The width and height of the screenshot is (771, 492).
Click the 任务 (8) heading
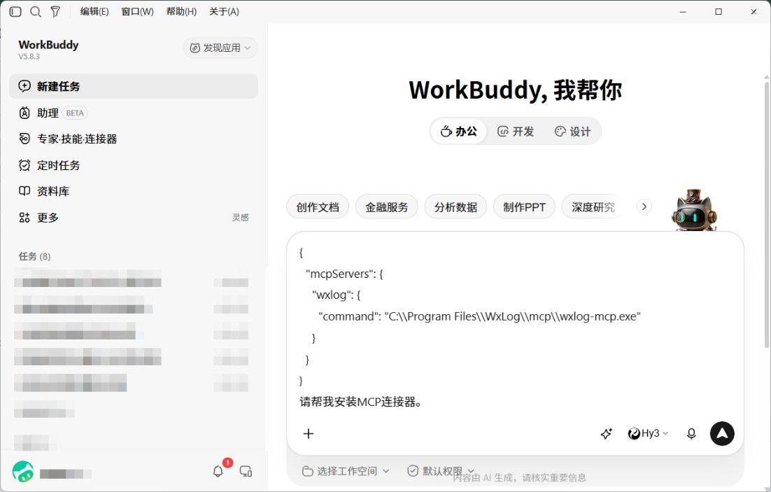[34, 256]
